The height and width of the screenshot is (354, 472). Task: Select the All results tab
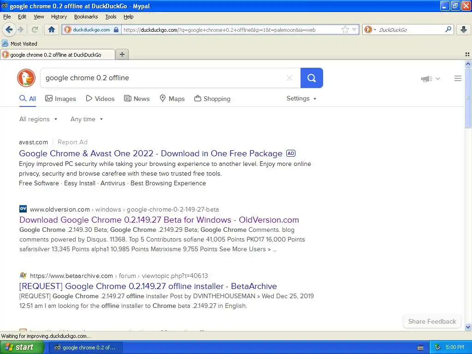click(x=28, y=99)
